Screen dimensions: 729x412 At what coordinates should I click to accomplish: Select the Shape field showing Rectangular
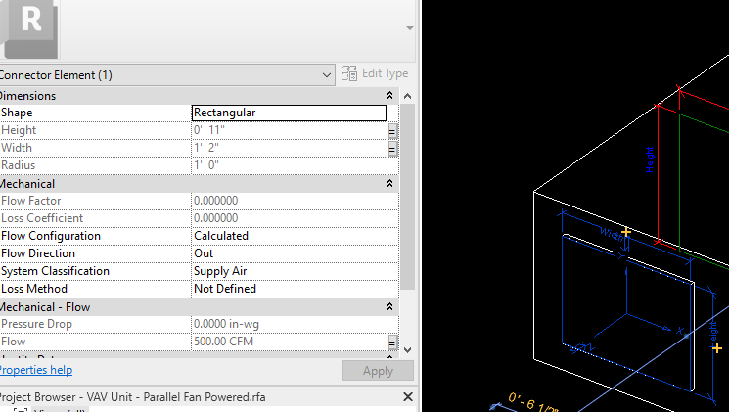coord(289,113)
